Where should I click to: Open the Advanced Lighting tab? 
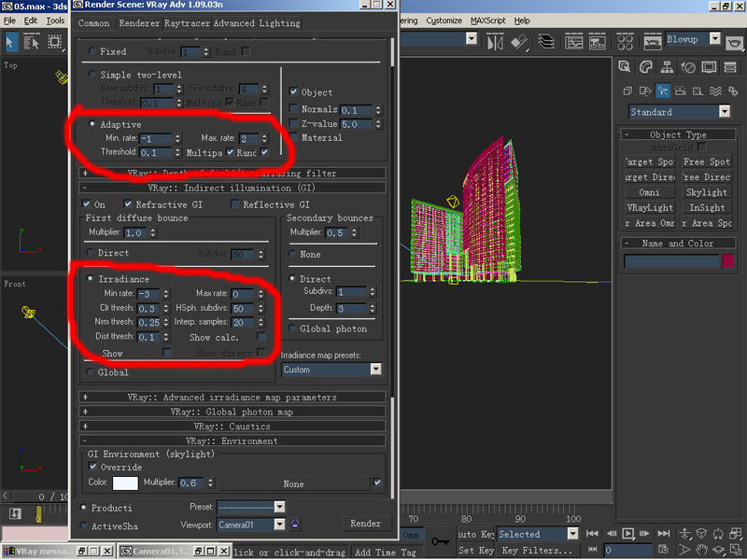257,22
